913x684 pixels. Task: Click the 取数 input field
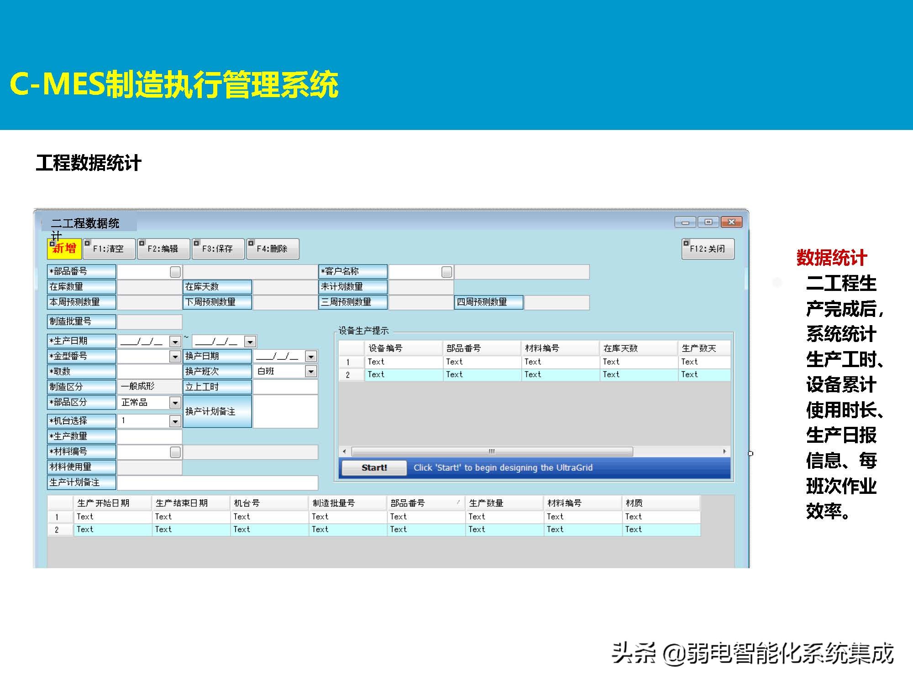150,372
